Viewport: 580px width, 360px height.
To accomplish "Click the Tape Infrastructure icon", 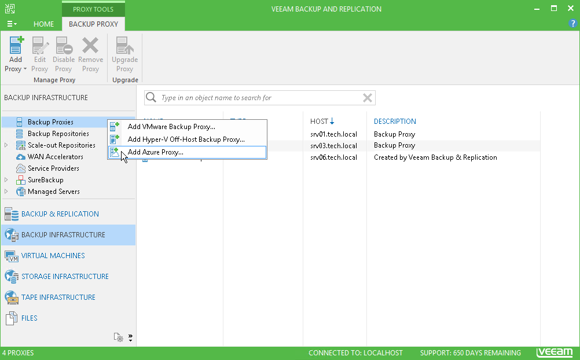I will pos(12,297).
